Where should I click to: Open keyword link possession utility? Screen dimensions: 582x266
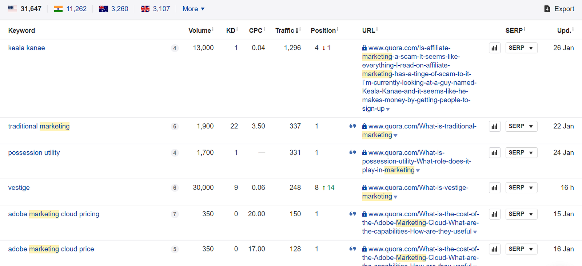click(34, 153)
